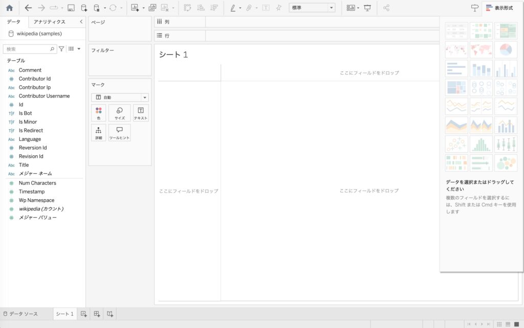
Task: Click the wikipedia (samples) data source
Action: coord(39,33)
